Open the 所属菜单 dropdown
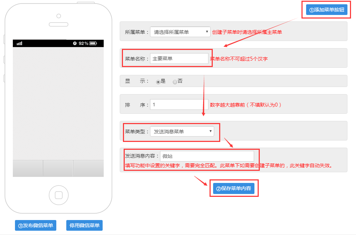This screenshot has width=356, height=235. click(180, 32)
